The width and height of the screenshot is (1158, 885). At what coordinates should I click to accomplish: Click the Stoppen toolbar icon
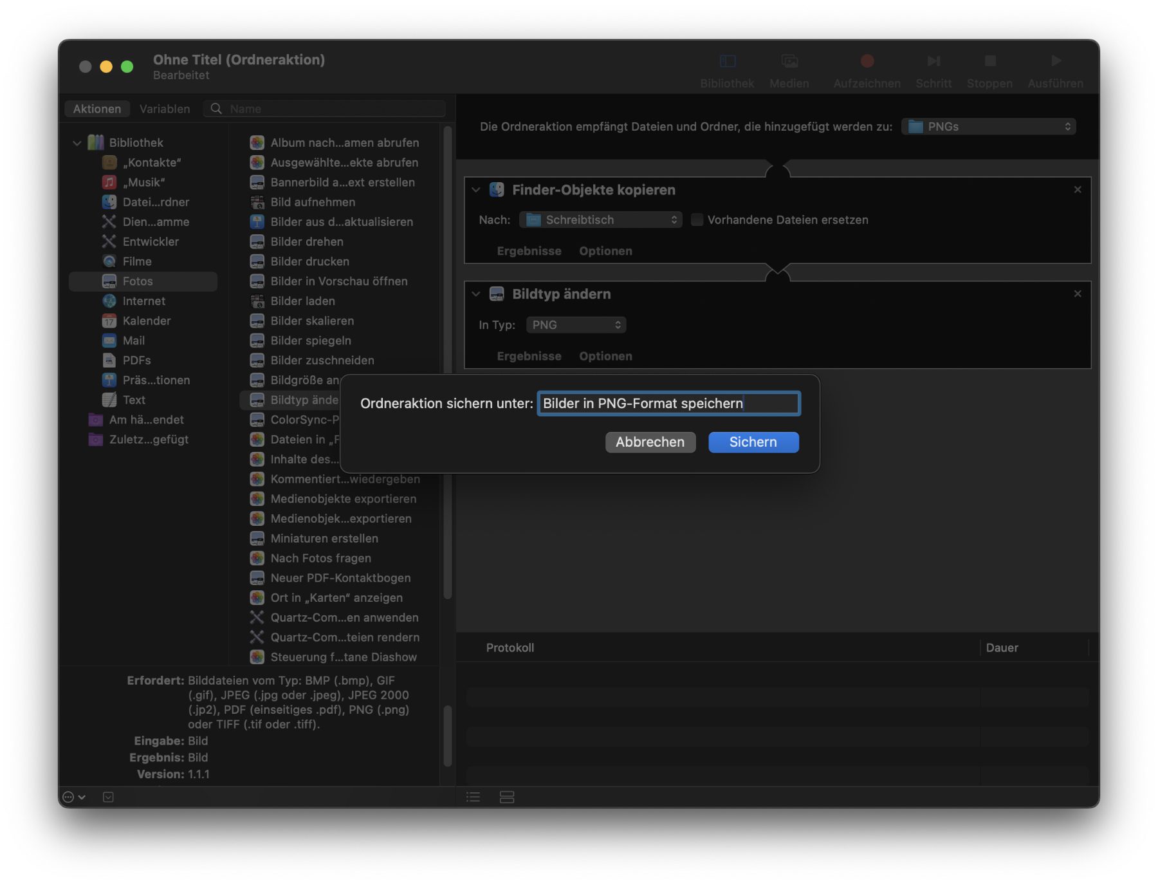tap(989, 62)
